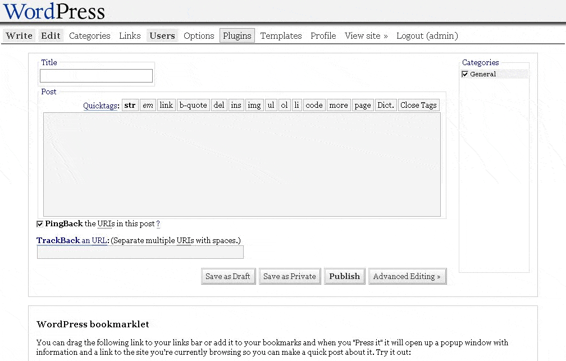Open Advanced Editing mode
The height and width of the screenshot is (361, 566).
click(407, 276)
